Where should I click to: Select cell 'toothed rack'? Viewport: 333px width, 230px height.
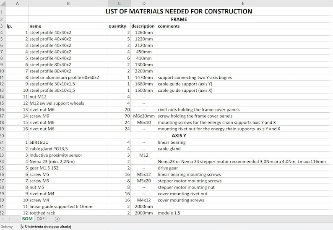tap(68, 213)
